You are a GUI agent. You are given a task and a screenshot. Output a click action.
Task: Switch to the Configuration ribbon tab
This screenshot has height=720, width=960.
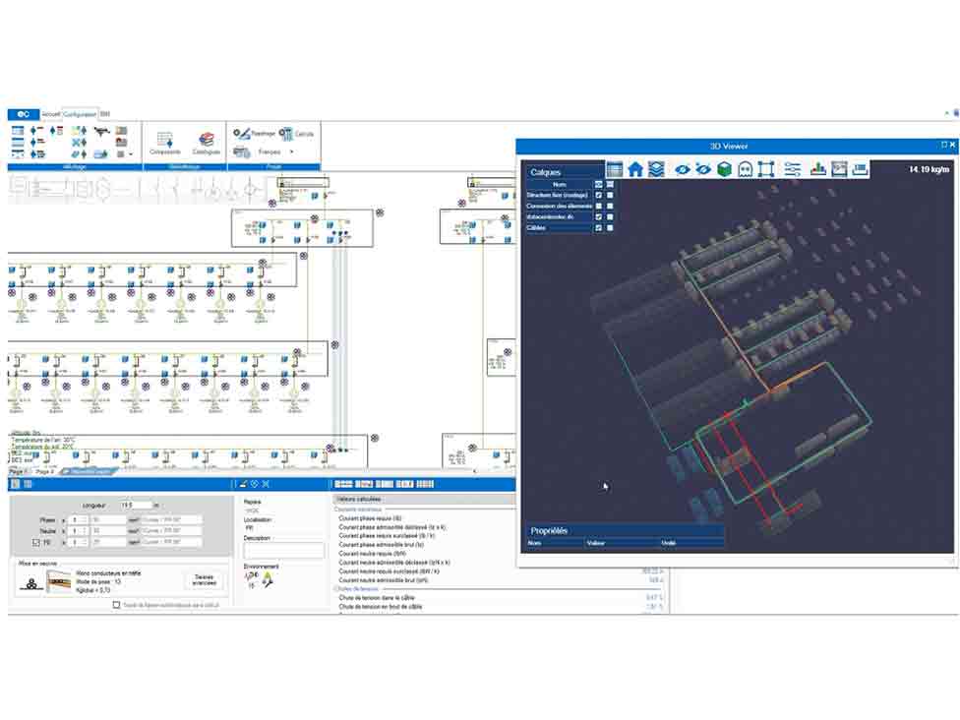coord(80,114)
